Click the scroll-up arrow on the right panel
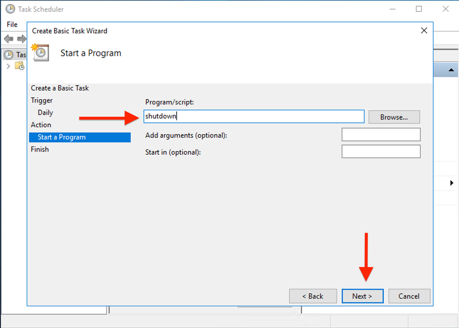 (451, 70)
